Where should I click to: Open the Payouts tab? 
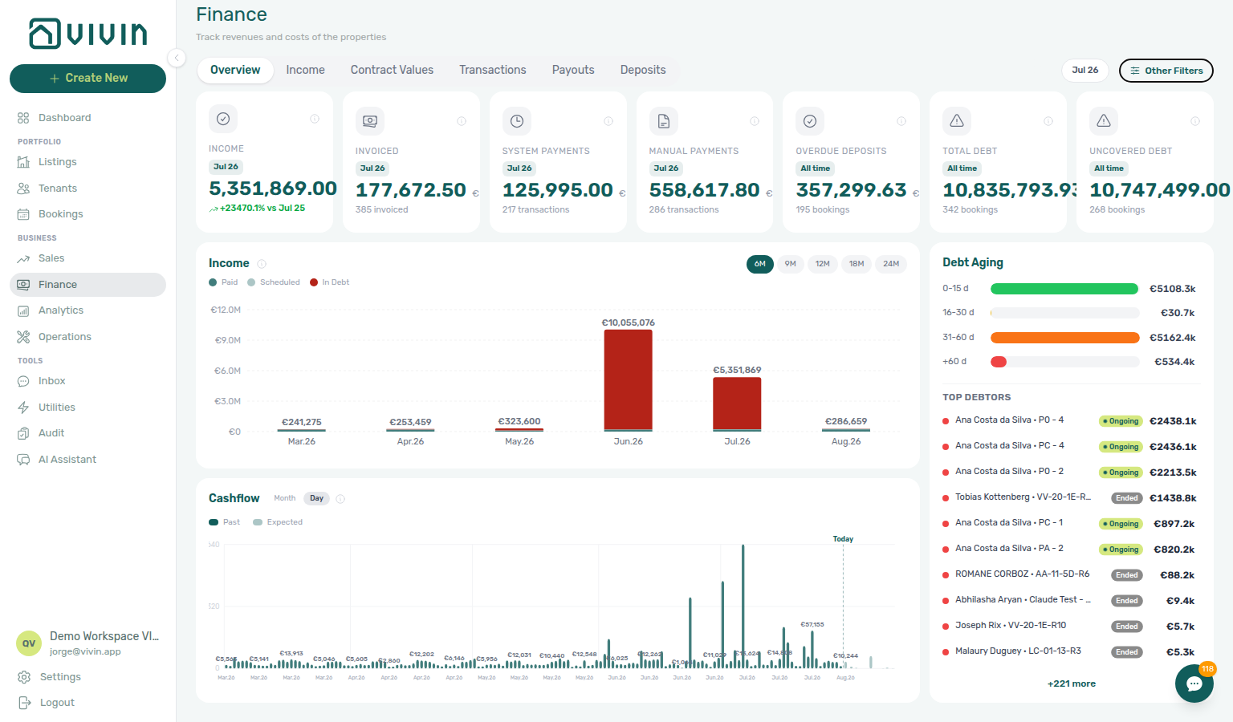point(573,70)
